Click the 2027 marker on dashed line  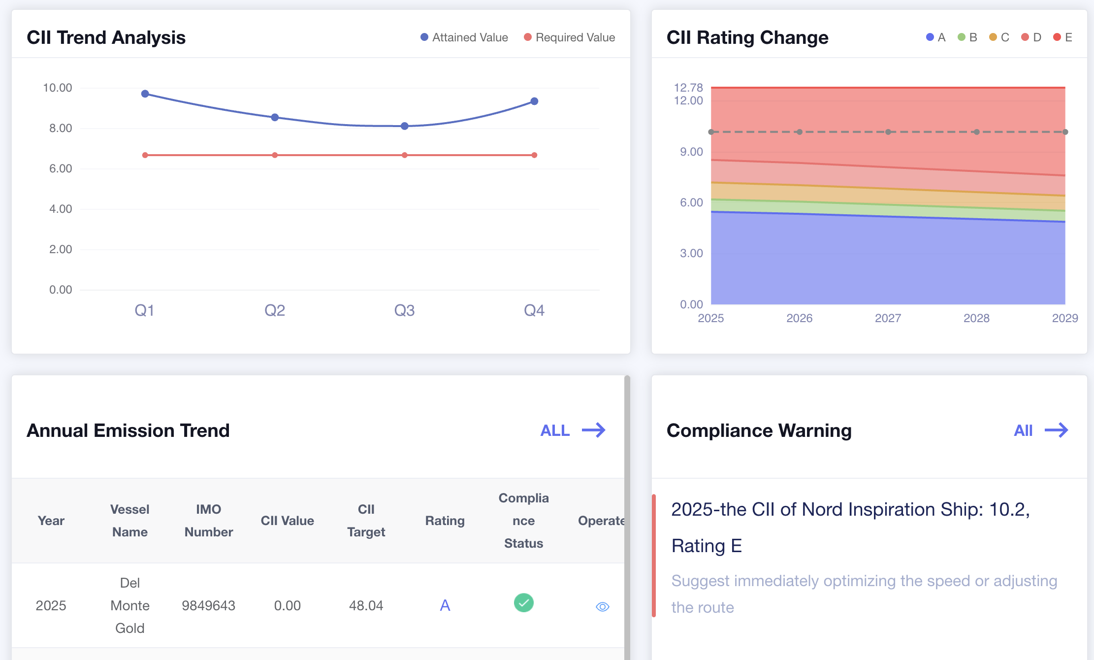click(888, 132)
